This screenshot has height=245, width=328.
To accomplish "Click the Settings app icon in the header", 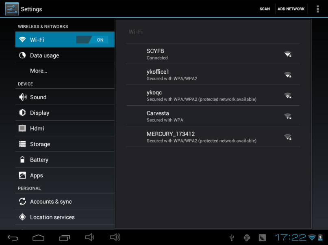I will pos(12,9).
